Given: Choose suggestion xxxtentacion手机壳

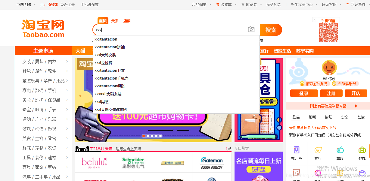Looking at the screenshot, I should point(176,78).
